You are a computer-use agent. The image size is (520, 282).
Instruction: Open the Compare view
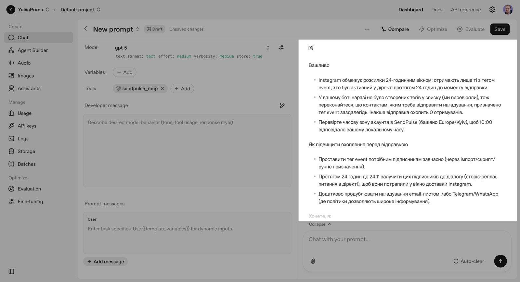[x=394, y=29]
